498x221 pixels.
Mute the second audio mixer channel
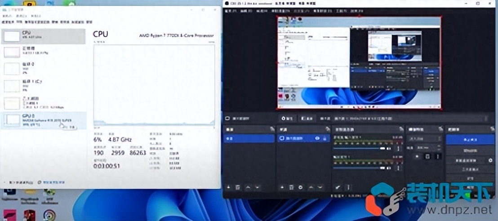tap(388, 168)
